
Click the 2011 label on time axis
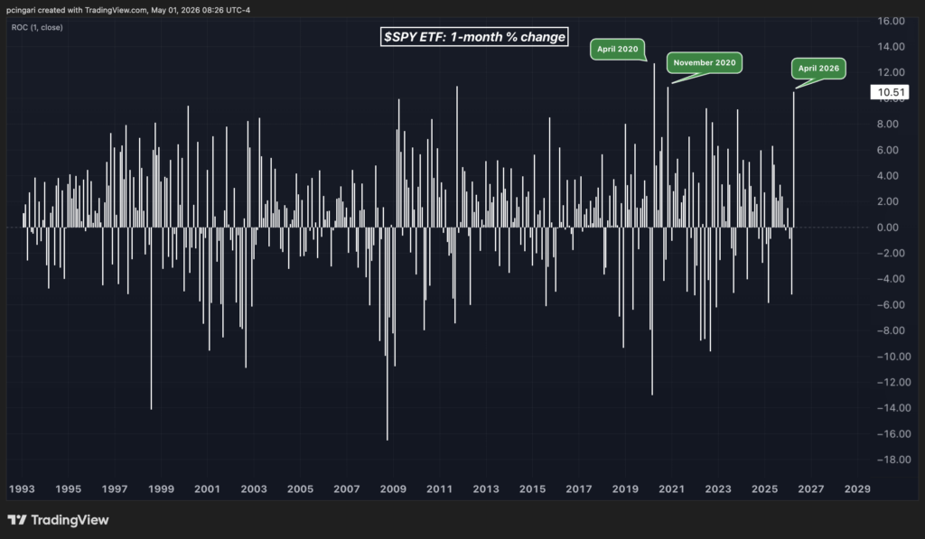tap(440, 488)
